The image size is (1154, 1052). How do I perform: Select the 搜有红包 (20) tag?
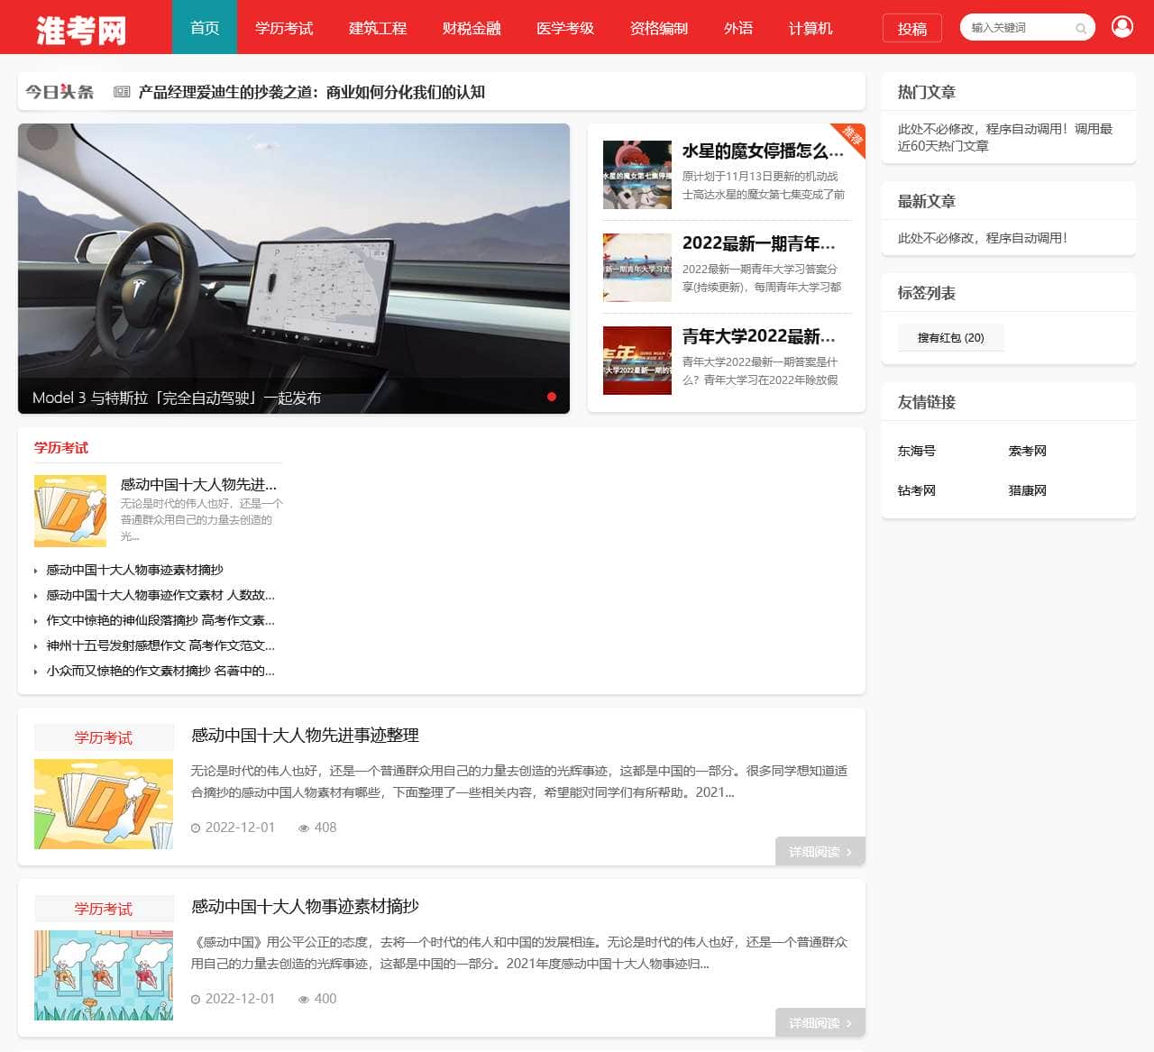pos(950,338)
